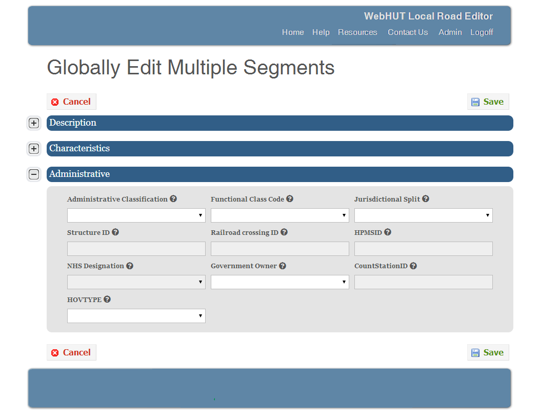Expand the Description section with plus icon

click(x=34, y=123)
